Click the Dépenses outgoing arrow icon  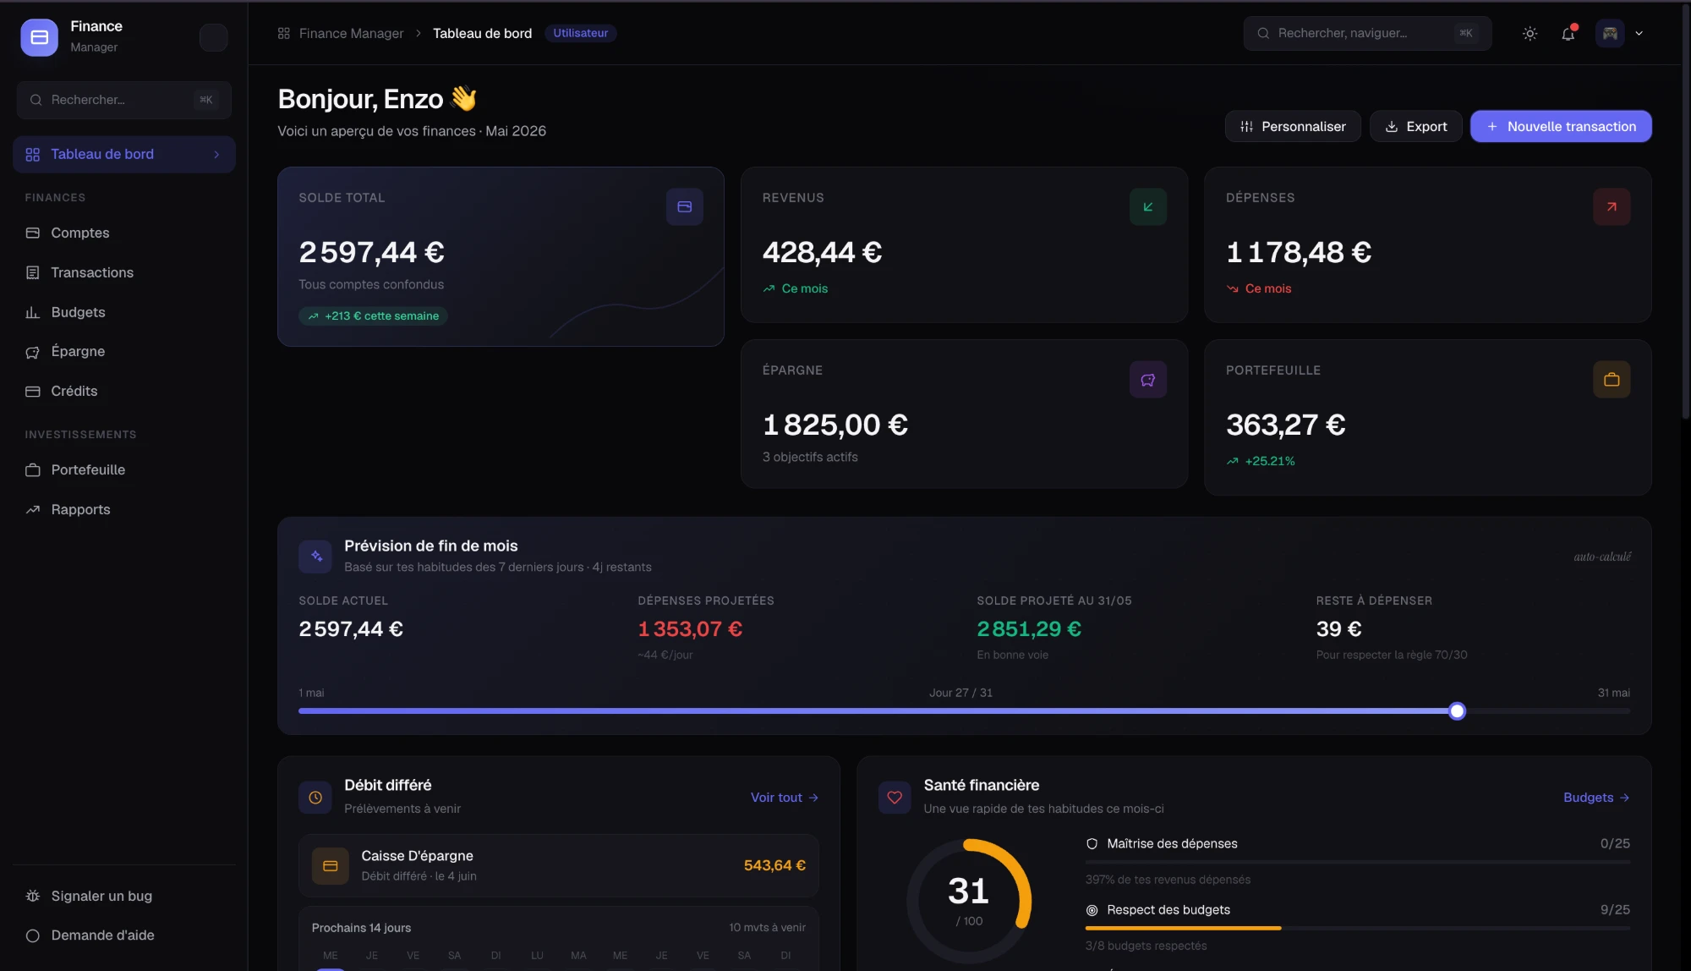pyautogui.click(x=1612, y=206)
